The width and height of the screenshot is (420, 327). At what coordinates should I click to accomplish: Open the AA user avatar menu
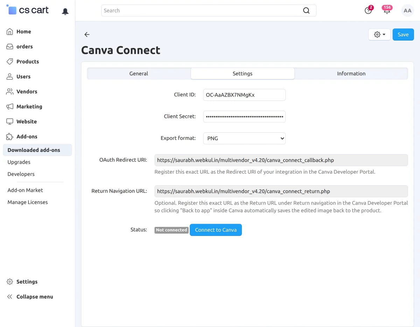pyautogui.click(x=407, y=11)
